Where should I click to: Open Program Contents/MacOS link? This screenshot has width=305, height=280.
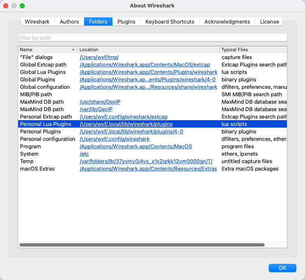[x=136, y=147]
